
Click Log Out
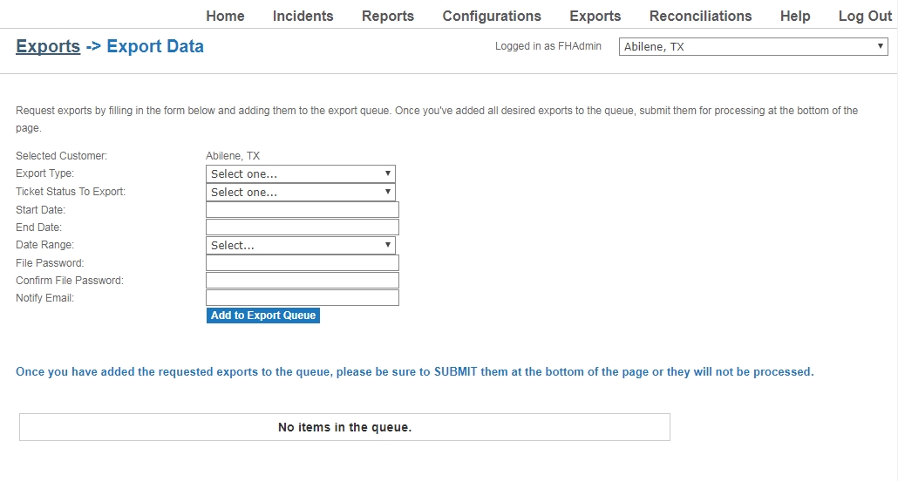tap(865, 16)
